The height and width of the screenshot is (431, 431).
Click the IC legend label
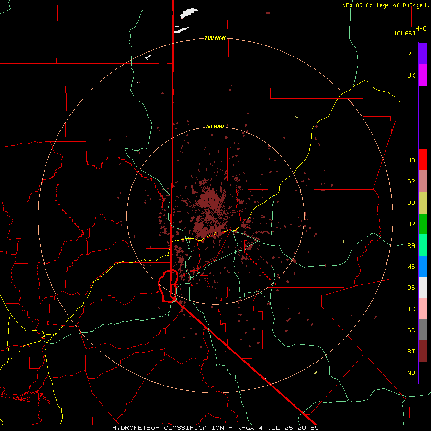pos(411,309)
